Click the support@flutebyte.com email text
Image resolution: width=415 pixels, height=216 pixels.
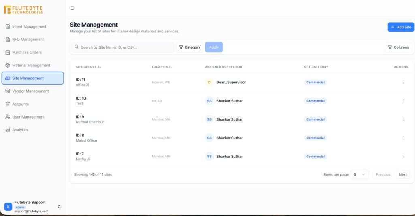[x=31, y=211]
